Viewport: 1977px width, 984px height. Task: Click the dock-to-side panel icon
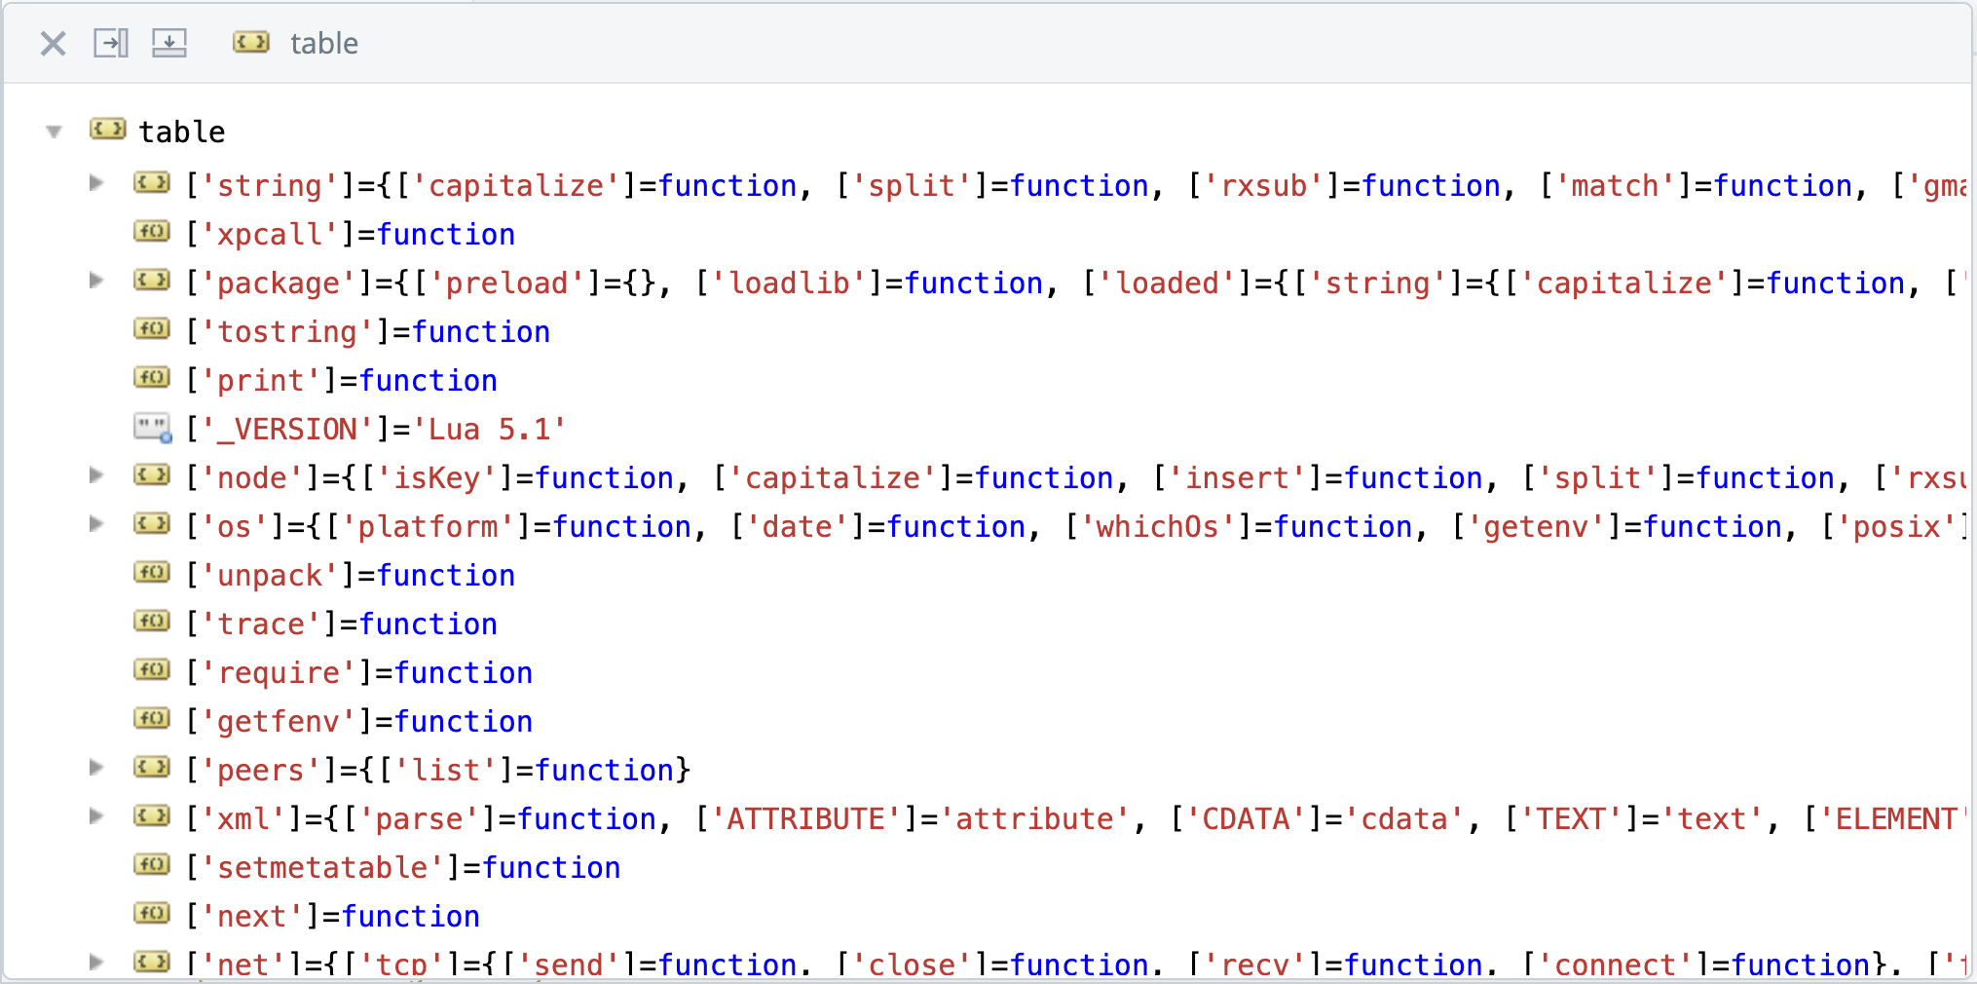click(x=111, y=43)
